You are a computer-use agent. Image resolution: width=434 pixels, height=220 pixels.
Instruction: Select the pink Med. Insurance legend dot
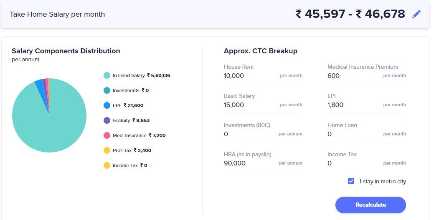[107, 135]
